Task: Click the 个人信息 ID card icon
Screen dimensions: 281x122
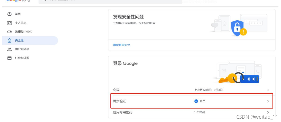Action: coord(9,23)
